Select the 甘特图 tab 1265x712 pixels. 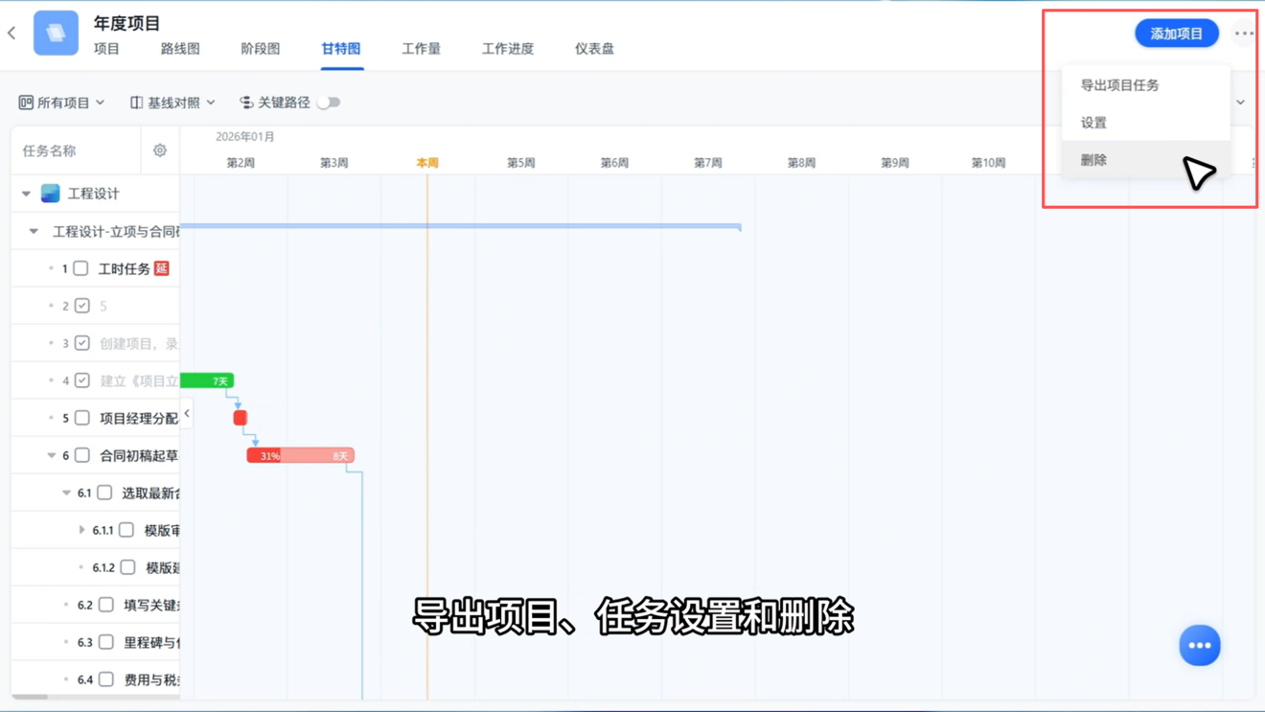pos(341,49)
